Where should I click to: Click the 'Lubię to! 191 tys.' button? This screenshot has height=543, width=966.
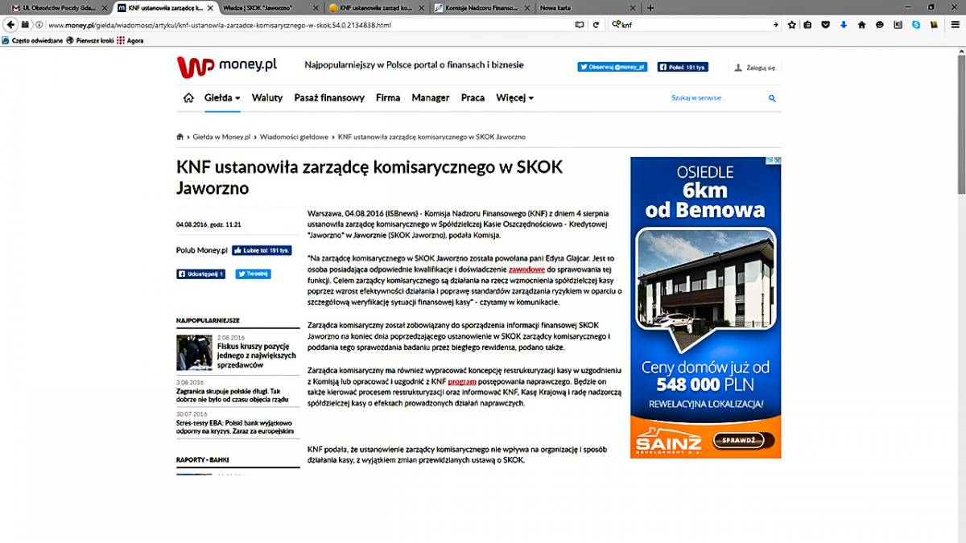coord(262,250)
